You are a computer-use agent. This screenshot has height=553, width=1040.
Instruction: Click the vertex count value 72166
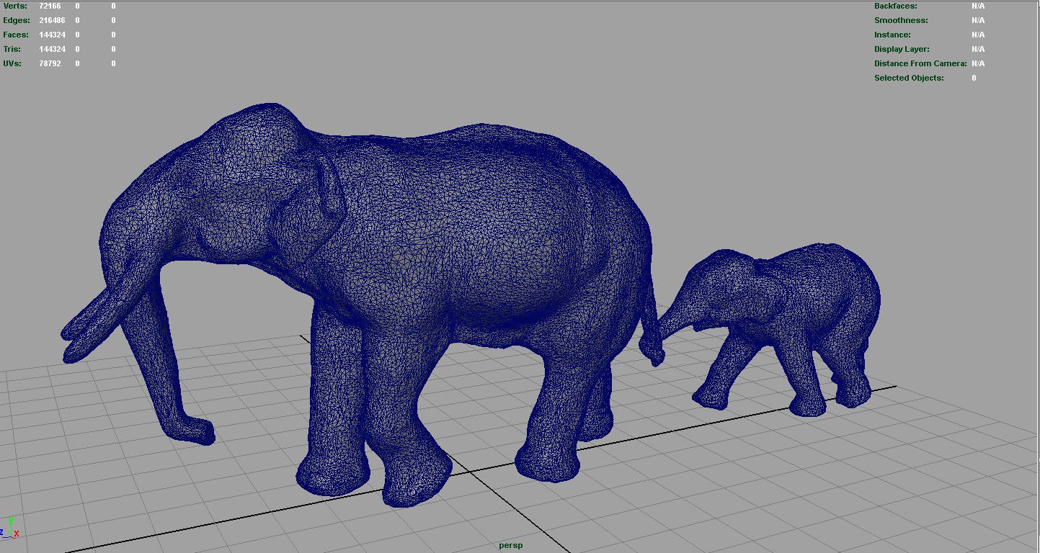click(x=50, y=6)
